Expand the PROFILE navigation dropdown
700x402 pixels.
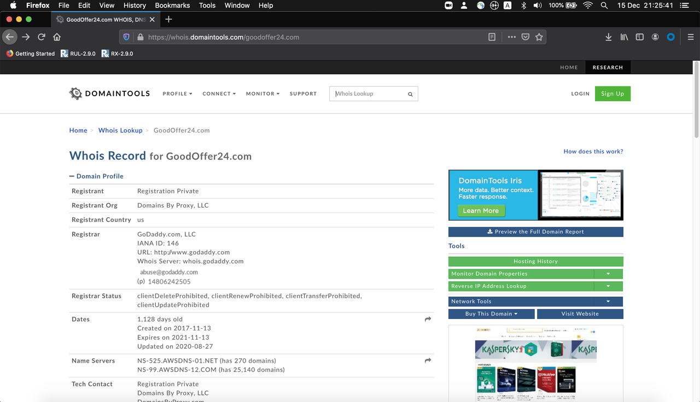[x=177, y=94]
